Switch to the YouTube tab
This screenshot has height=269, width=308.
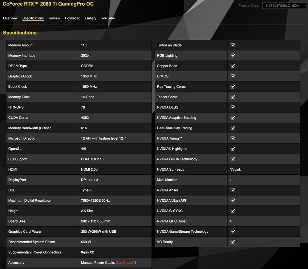coord(108,18)
